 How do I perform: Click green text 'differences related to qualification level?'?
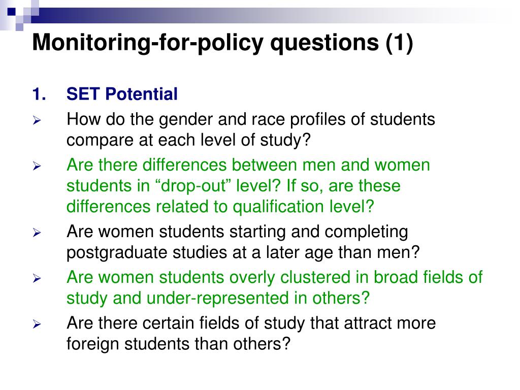pos(220,207)
